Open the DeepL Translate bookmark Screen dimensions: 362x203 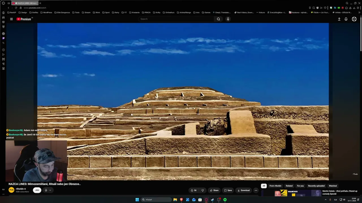click(221, 13)
